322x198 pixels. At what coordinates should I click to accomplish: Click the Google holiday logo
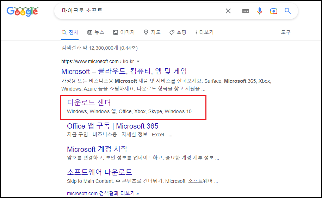pos(23,11)
